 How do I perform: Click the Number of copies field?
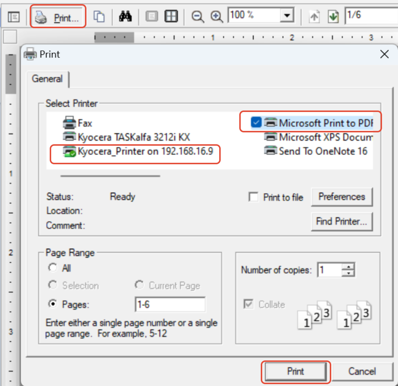pos(329,270)
